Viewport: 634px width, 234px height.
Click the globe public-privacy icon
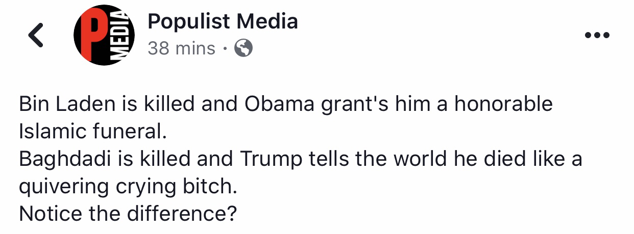[243, 48]
